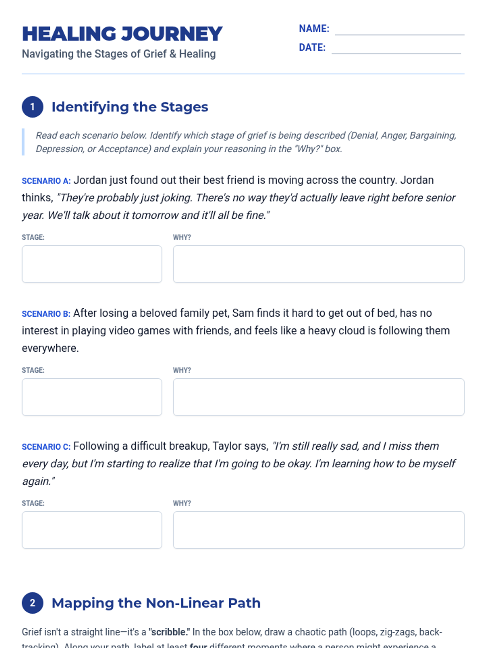
Task: Click the number 1 section badge
Action: click(x=32, y=107)
